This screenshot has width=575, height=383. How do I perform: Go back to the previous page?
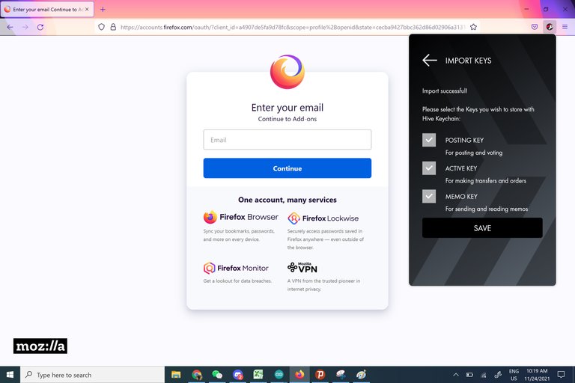(10, 27)
